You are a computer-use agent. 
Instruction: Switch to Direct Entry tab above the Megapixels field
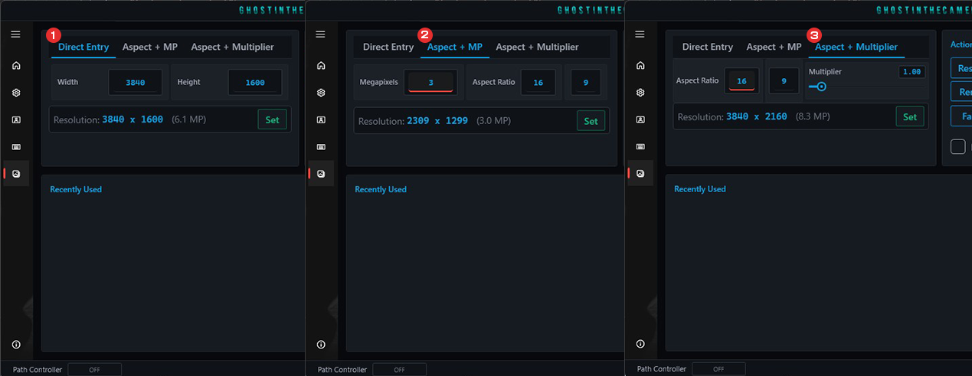[x=388, y=47]
